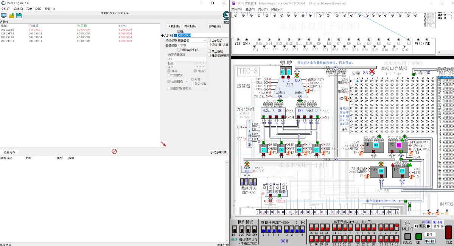This screenshot has height=246, width=454.
Task: Click the 新的扫描 button
Action: (174, 26)
